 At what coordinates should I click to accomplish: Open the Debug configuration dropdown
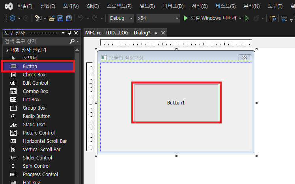click(121, 18)
